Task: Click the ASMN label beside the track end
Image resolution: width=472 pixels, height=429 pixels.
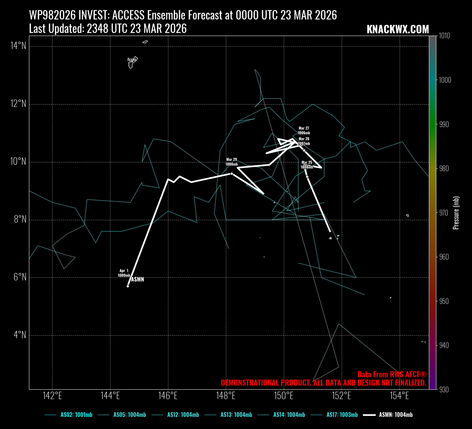Action: point(137,279)
